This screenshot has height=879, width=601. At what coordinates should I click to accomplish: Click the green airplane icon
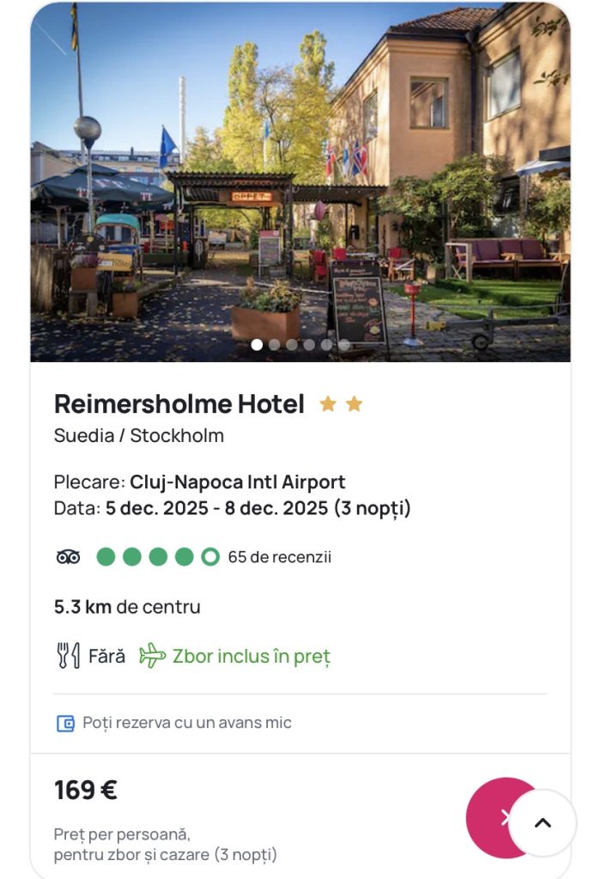coord(152,656)
